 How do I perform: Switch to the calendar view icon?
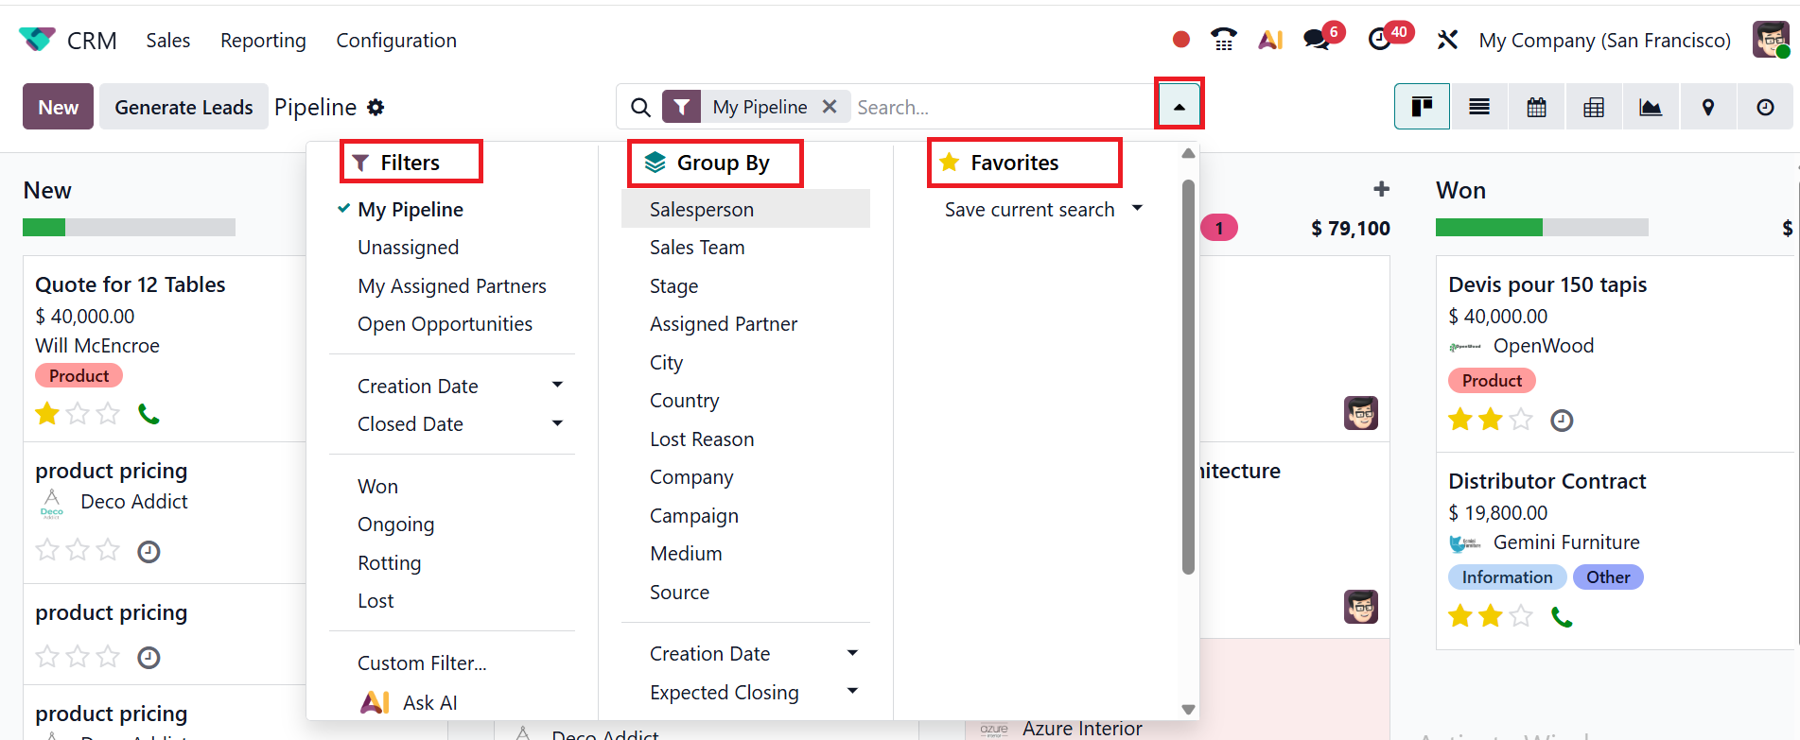(1536, 107)
